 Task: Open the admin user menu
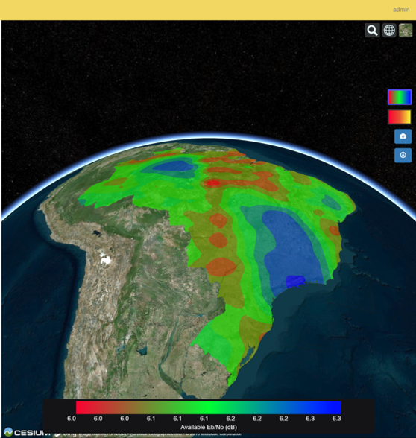point(401,10)
